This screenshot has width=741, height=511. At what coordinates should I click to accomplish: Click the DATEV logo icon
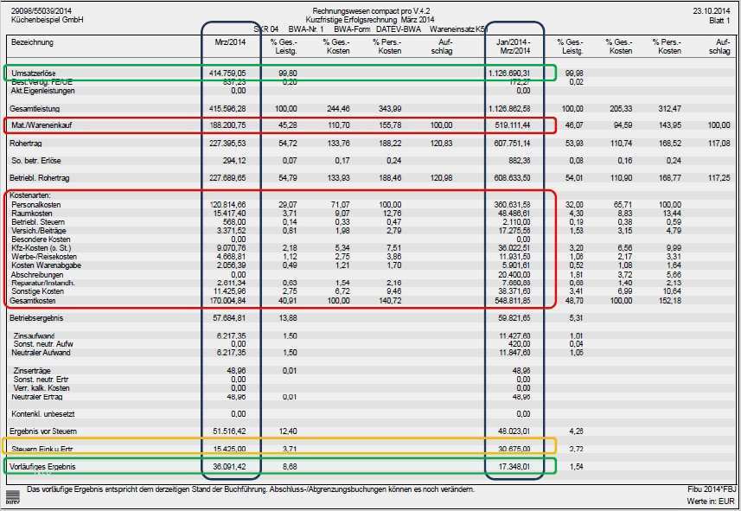point(13,496)
